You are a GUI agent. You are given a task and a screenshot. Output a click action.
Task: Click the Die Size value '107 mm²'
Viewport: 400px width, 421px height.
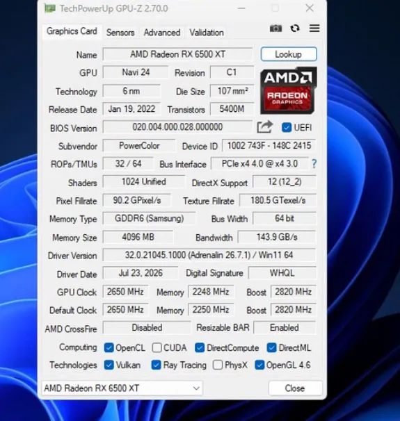click(x=232, y=91)
